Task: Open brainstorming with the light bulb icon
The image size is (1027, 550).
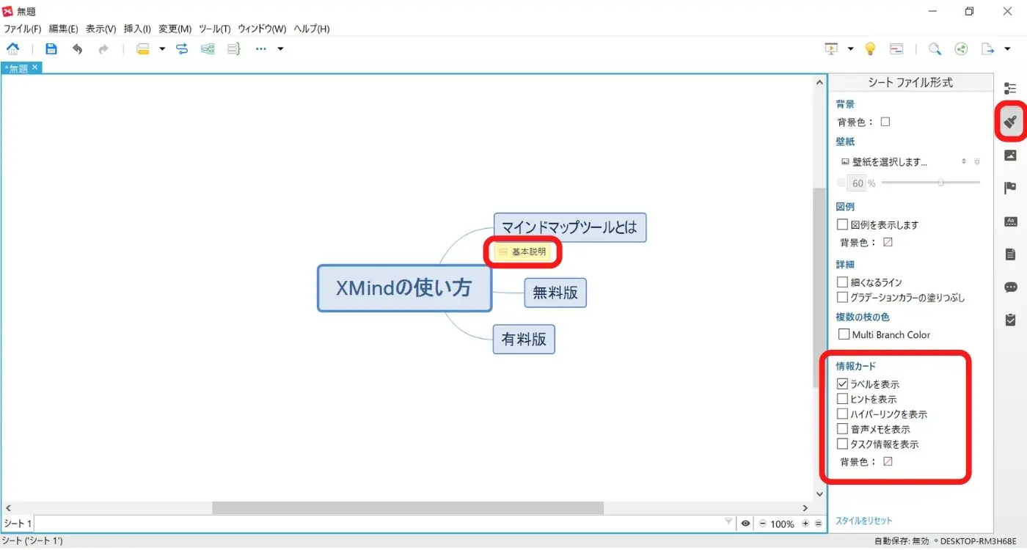Action: pos(870,49)
